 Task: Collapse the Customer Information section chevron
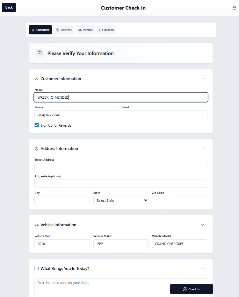[x=202, y=79]
